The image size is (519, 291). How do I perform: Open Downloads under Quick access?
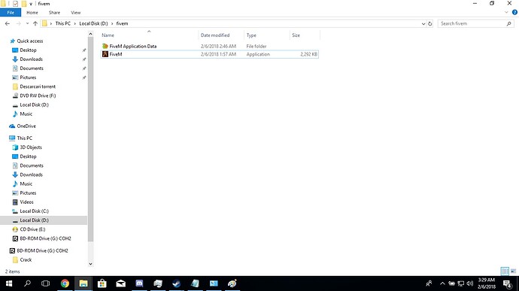click(x=31, y=59)
